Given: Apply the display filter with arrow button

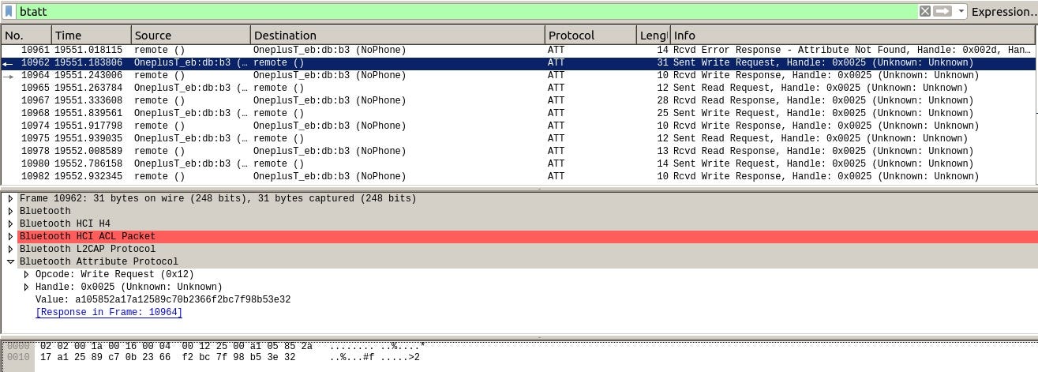Looking at the screenshot, I should (x=942, y=11).
